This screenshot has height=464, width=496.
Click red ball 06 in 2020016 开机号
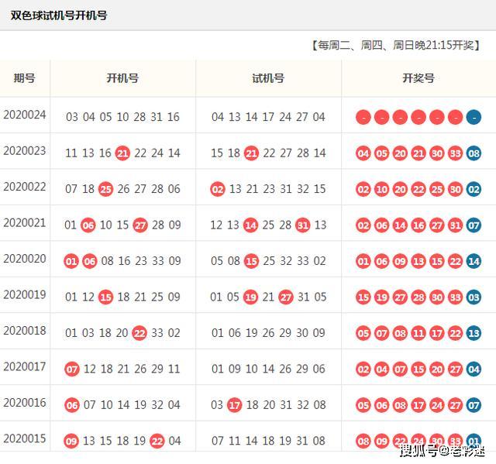click(72, 406)
